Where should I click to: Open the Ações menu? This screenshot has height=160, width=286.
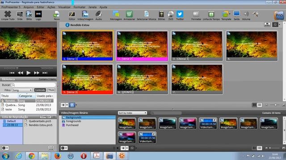pos(51,7)
